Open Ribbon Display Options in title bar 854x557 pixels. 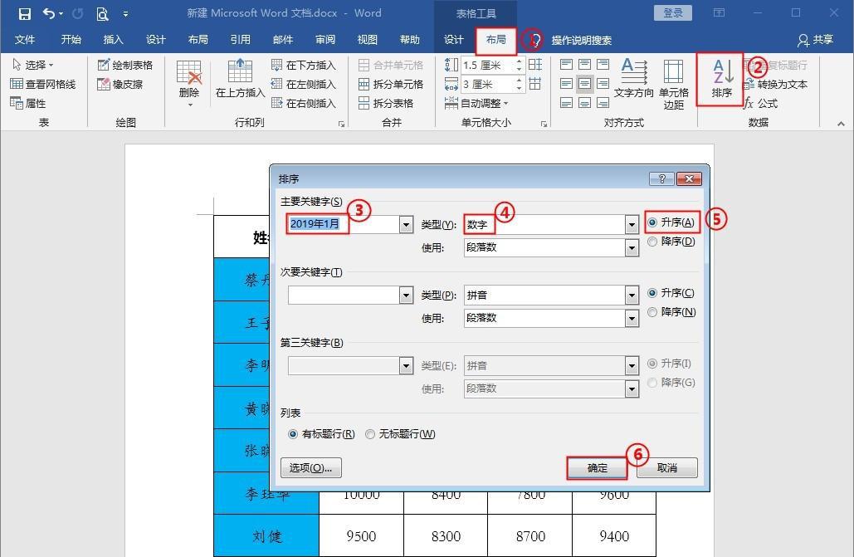click(x=719, y=12)
